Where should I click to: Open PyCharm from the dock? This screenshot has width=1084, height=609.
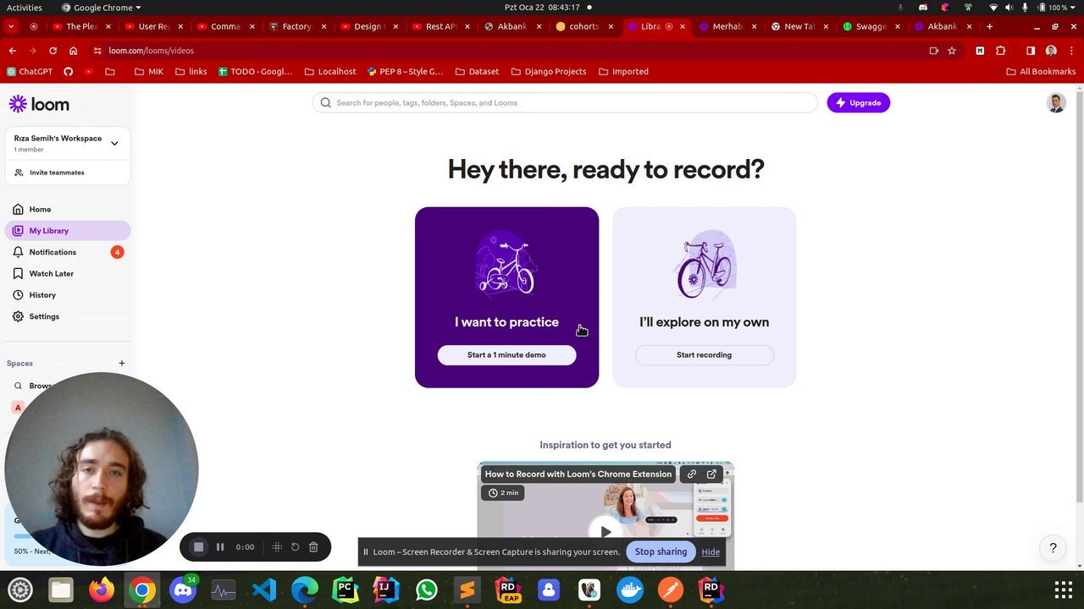[346, 590]
